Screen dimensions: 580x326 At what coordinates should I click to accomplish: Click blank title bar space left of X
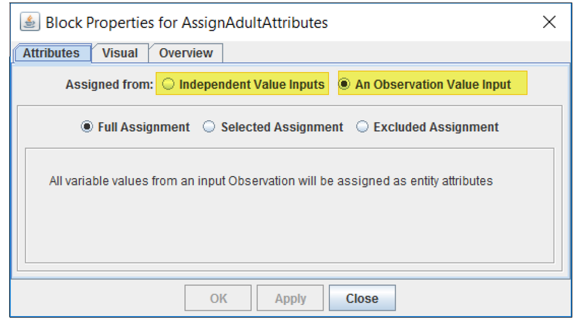[435, 23]
